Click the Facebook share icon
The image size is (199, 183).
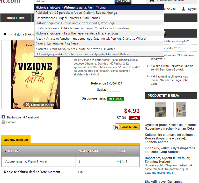click(x=3, y=117)
